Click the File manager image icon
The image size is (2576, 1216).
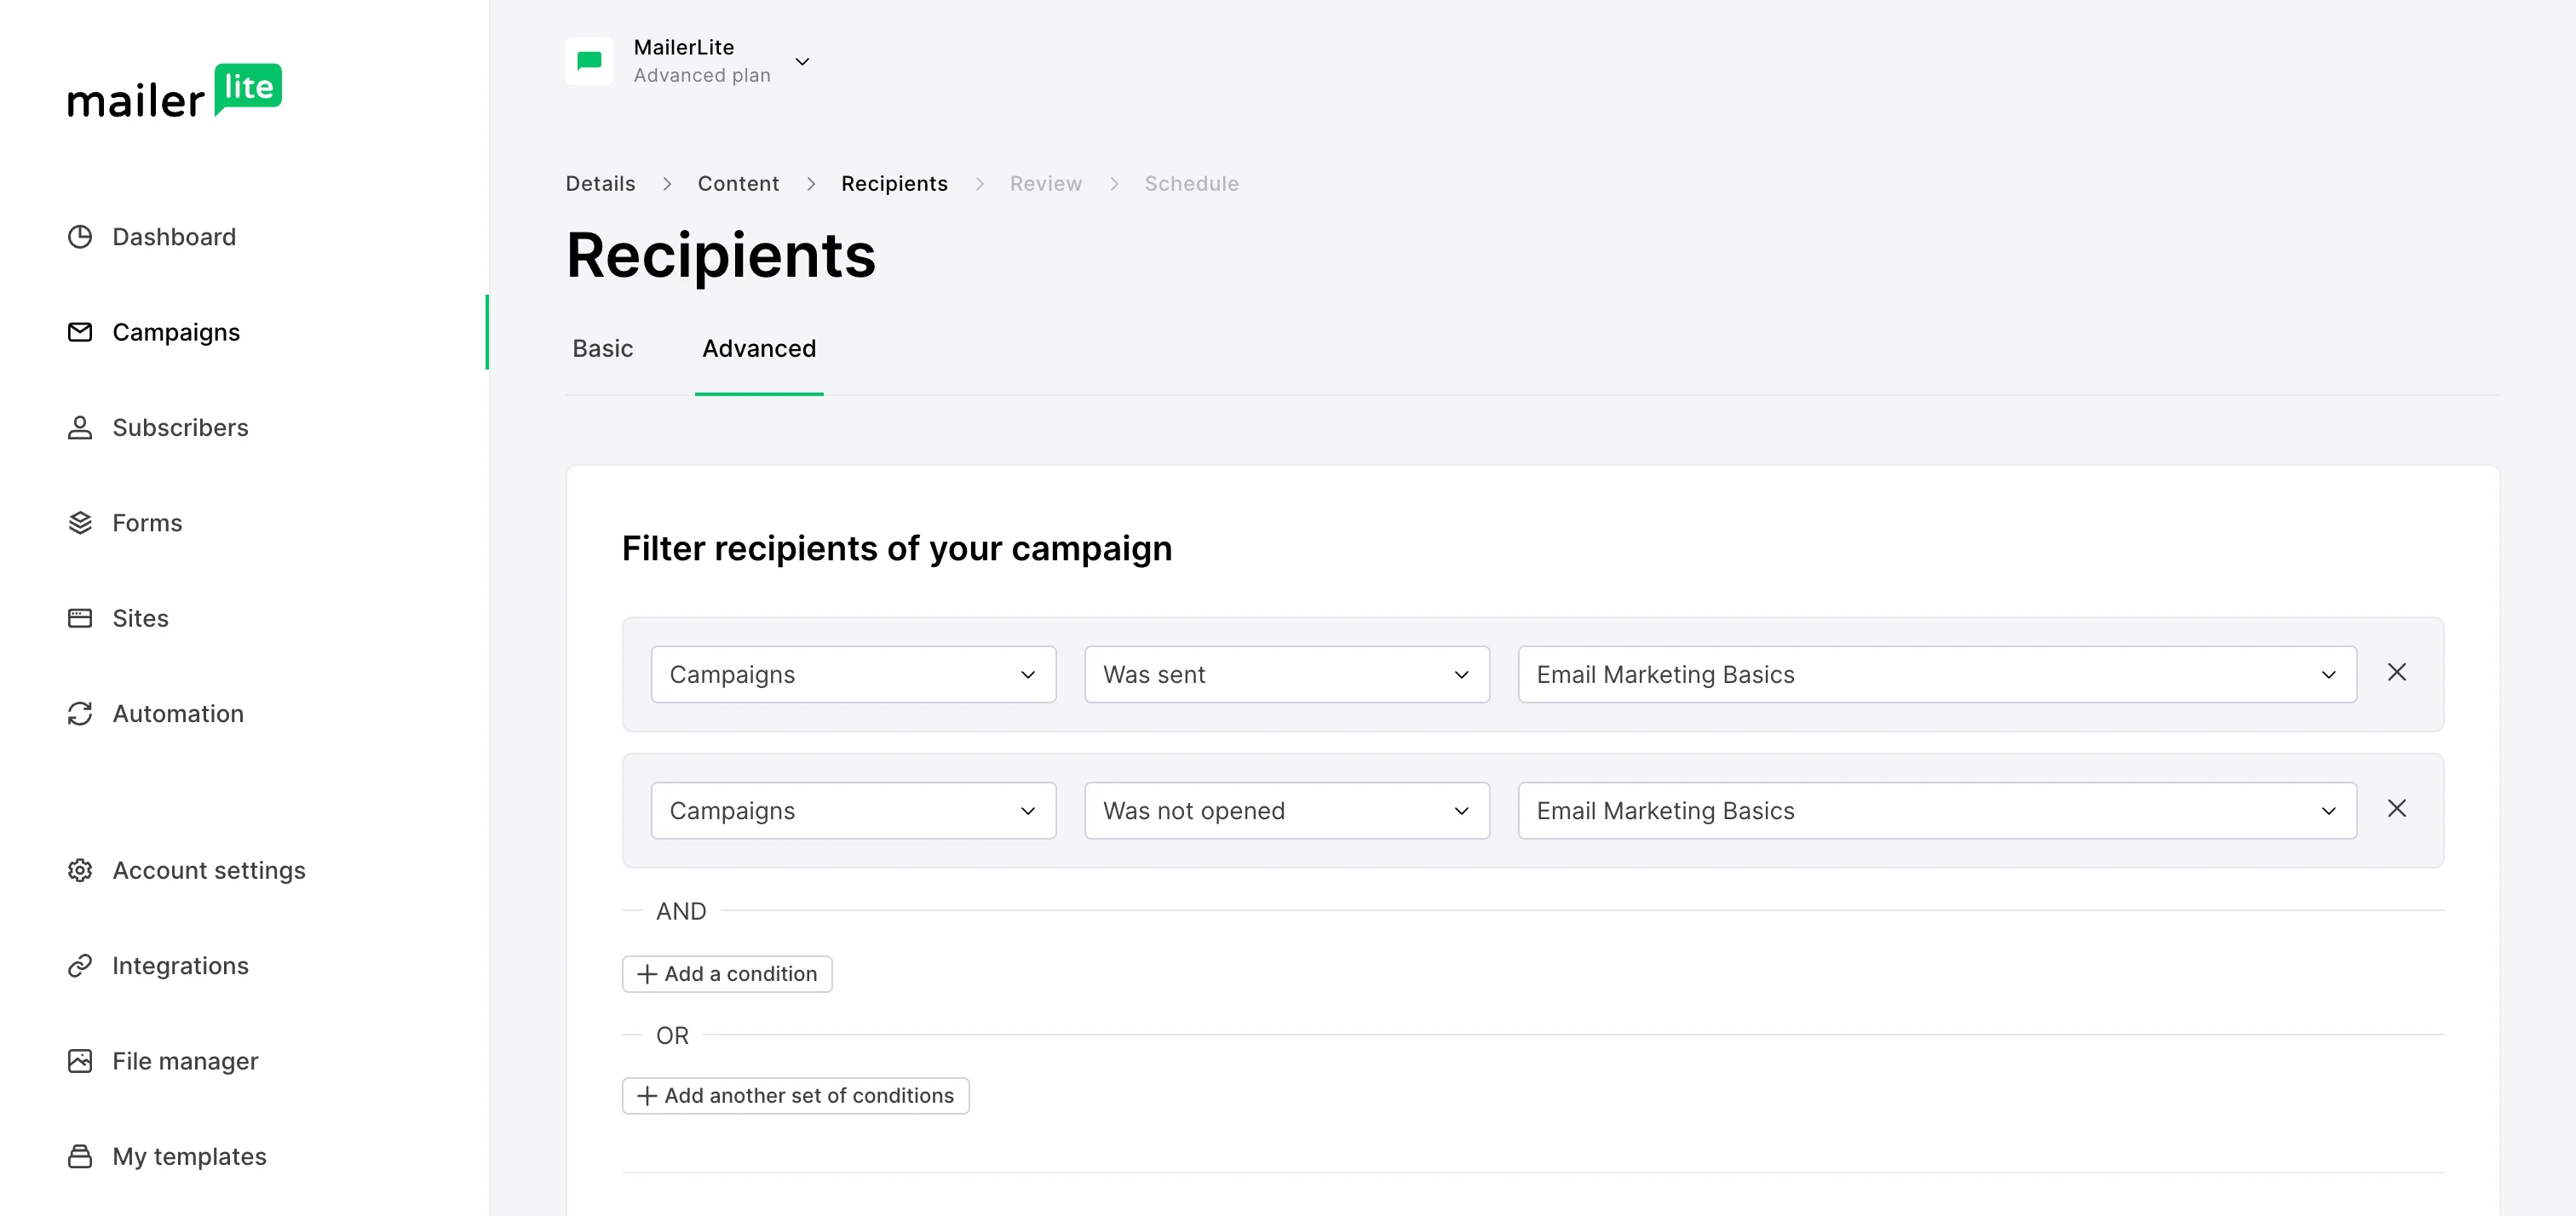tap(80, 1061)
